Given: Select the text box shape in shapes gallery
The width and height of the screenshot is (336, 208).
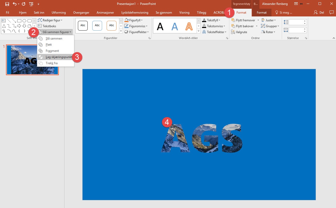Looking at the screenshot, I should pos(4,21).
